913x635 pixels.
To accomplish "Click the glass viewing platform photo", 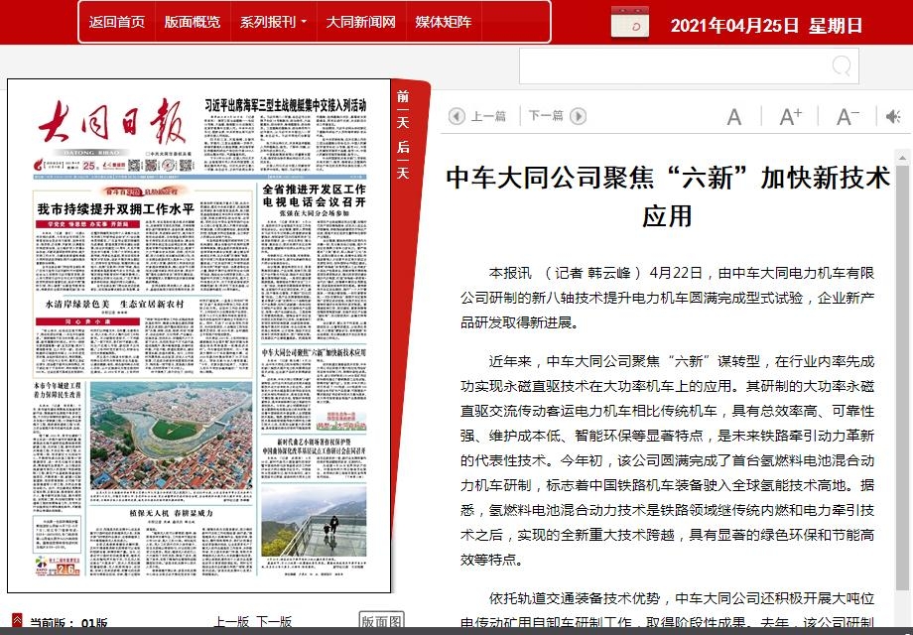I will [x=314, y=520].
